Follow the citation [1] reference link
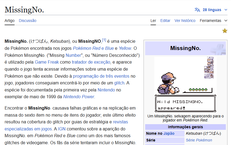The width and height of the screenshot is (231, 145). 104,40
